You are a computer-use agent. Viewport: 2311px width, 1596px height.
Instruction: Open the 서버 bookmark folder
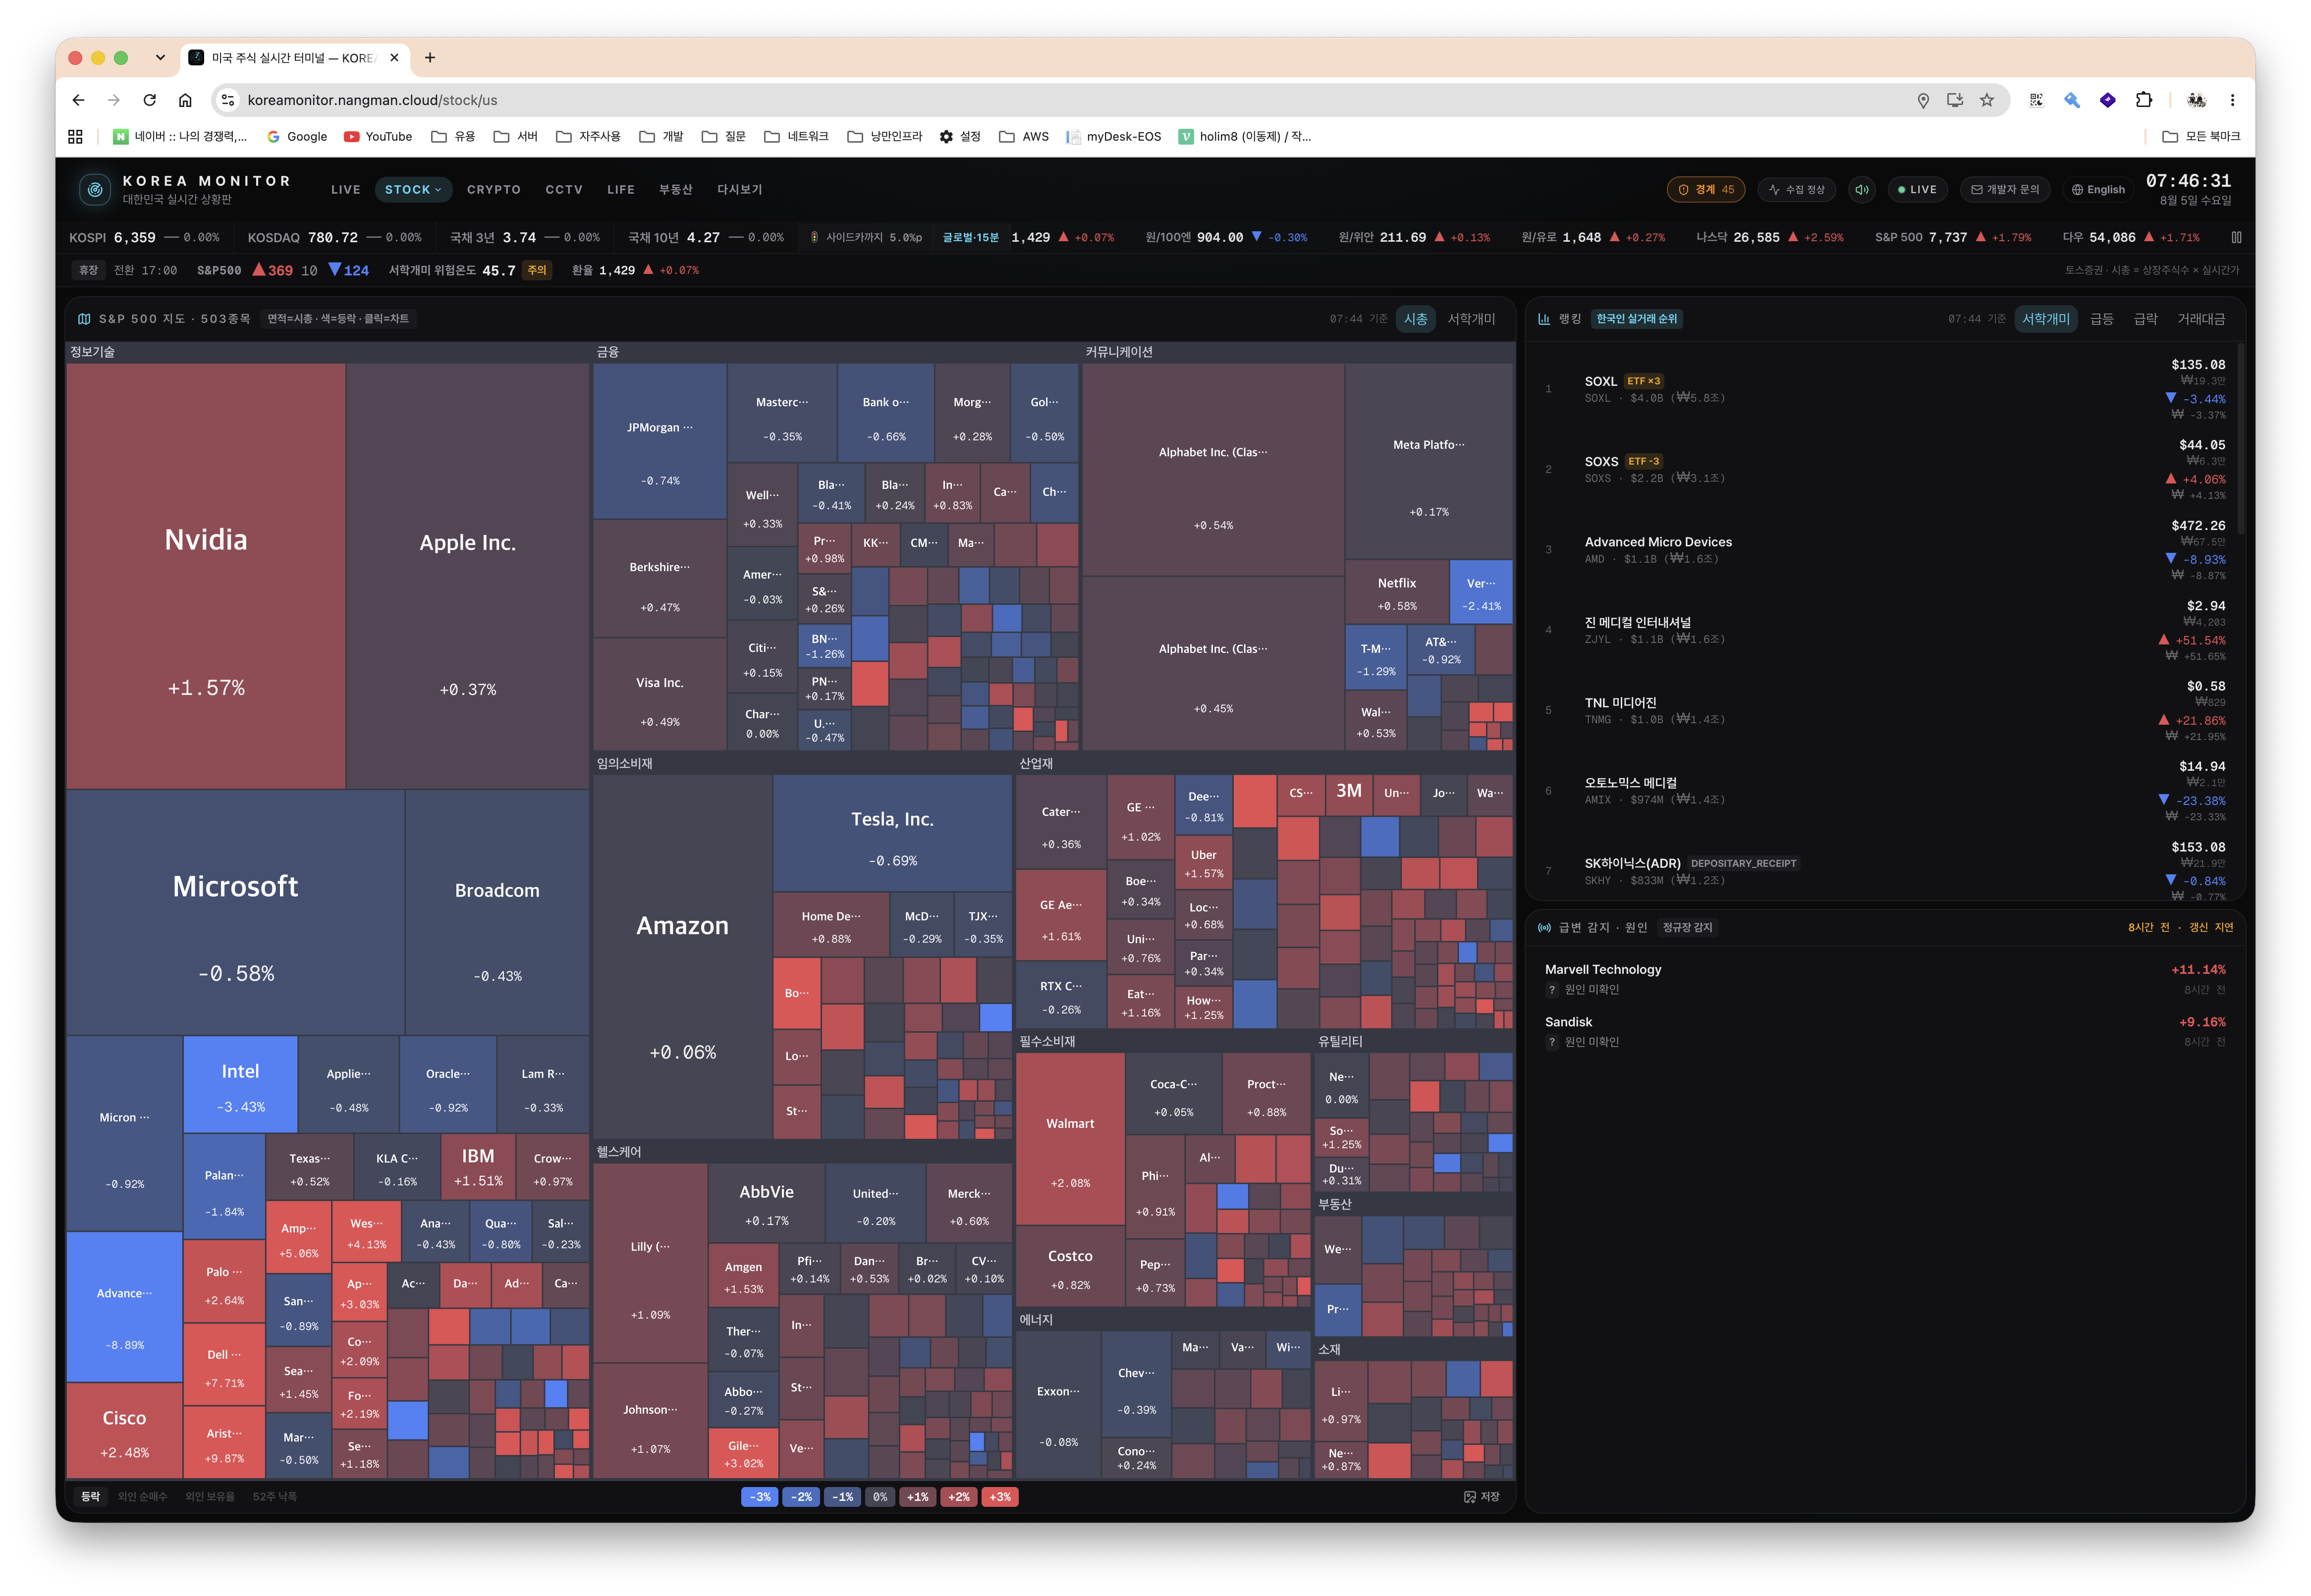(515, 137)
